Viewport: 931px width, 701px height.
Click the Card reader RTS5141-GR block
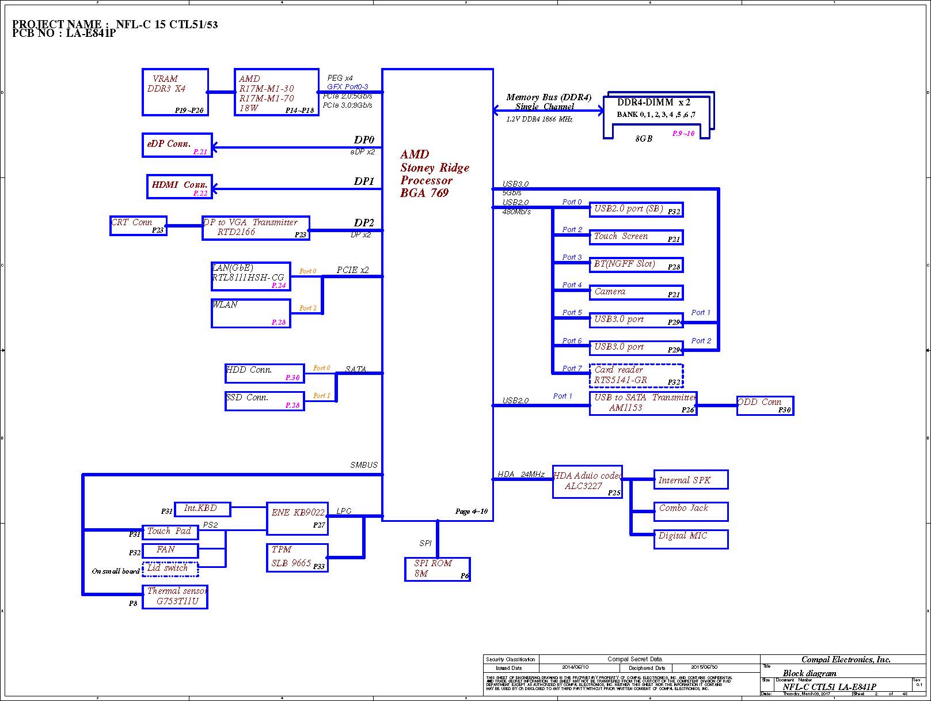click(x=636, y=376)
